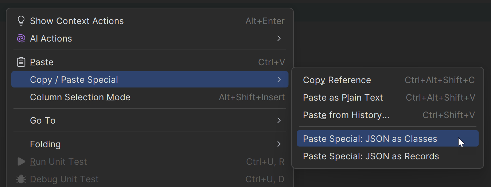Enable Column Selection Mode
The width and height of the screenshot is (491, 187).
pyautogui.click(x=80, y=97)
